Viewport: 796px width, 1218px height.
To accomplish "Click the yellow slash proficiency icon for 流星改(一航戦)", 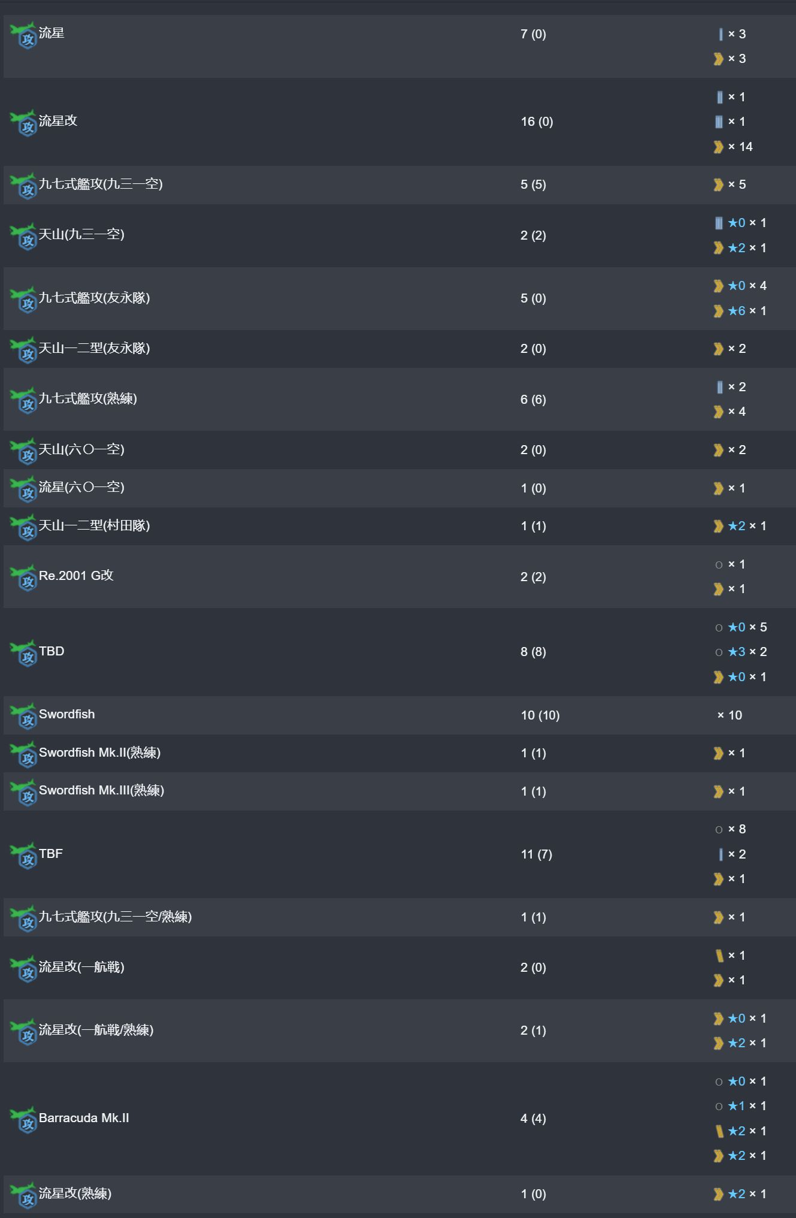I will 719,956.
